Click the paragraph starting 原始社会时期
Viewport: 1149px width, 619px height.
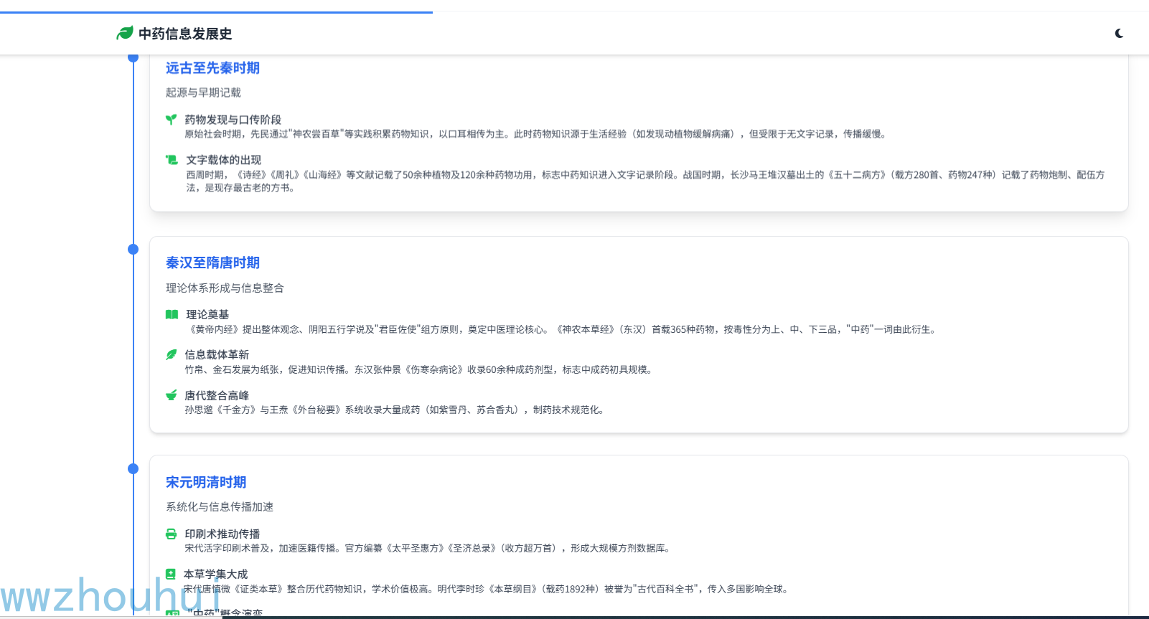coord(536,134)
